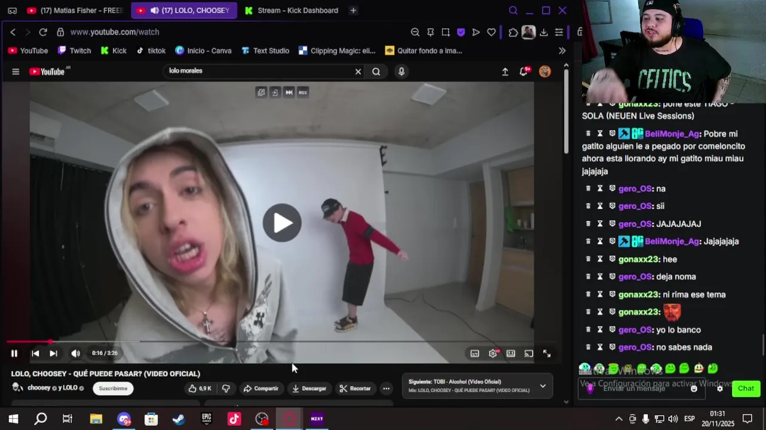Expand the Siguiente mix queue chevron
The width and height of the screenshot is (766, 430).
pyautogui.click(x=543, y=386)
